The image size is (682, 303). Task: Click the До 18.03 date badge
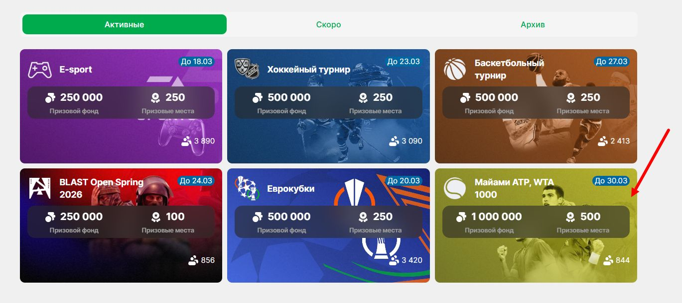(196, 62)
